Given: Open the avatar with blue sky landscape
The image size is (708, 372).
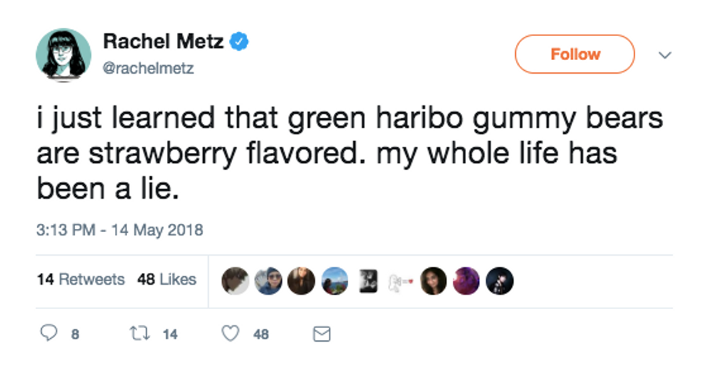Looking at the screenshot, I should click(x=334, y=281).
